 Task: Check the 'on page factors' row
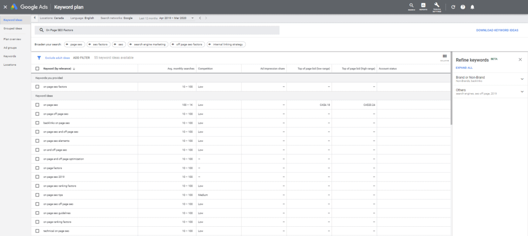37,168
